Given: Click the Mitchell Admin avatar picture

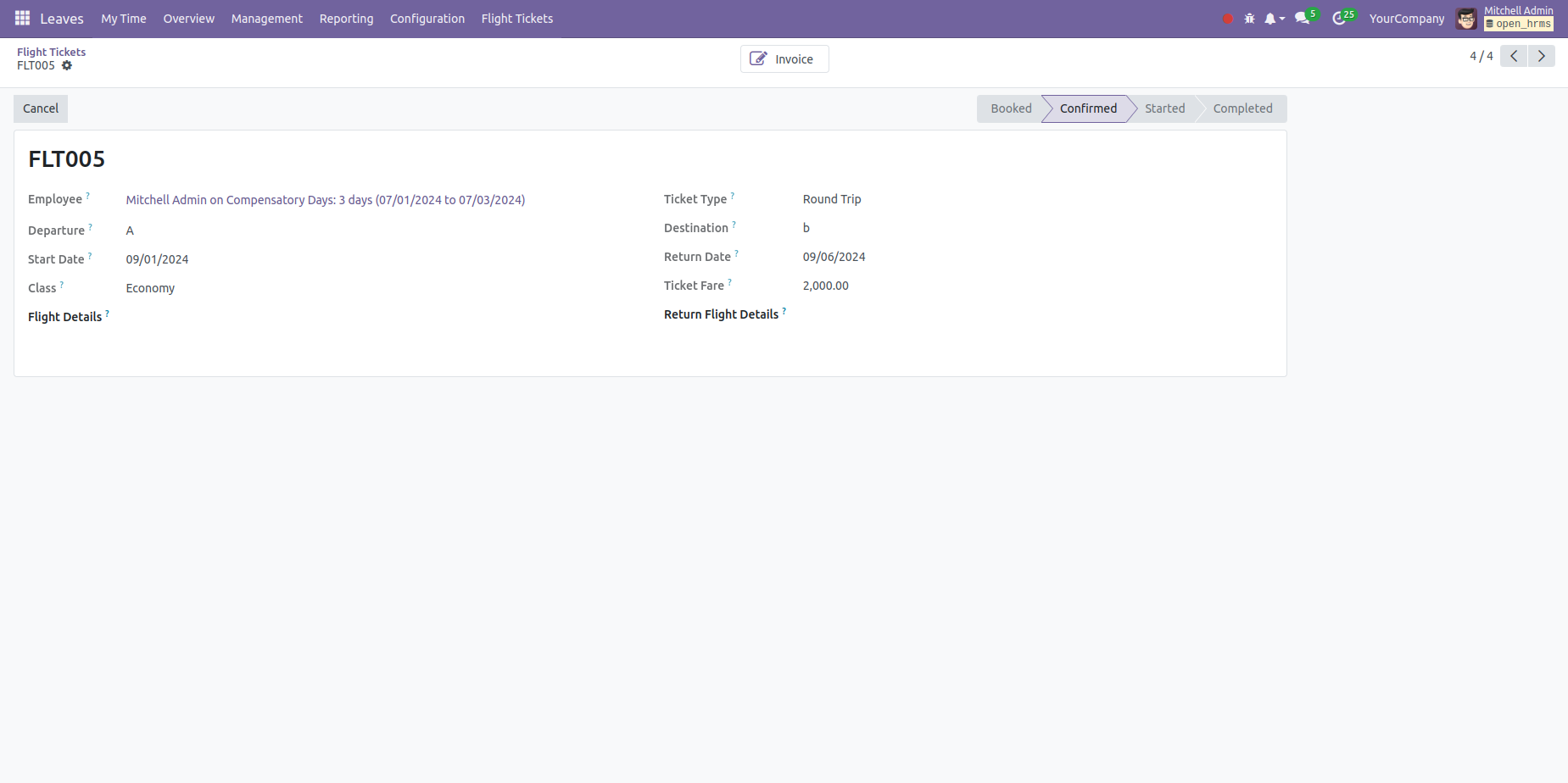Looking at the screenshot, I should point(1466,19).
